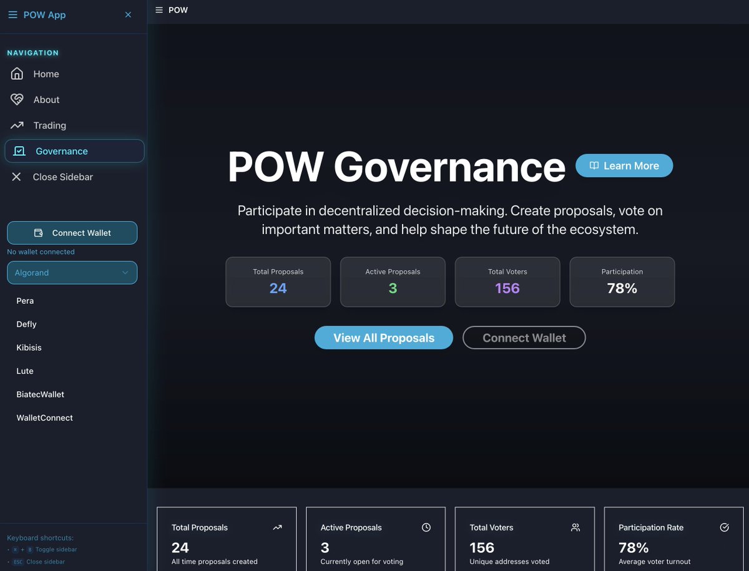The image size is (749, 571).
Task: Open the Trading section
Action: 74,125
